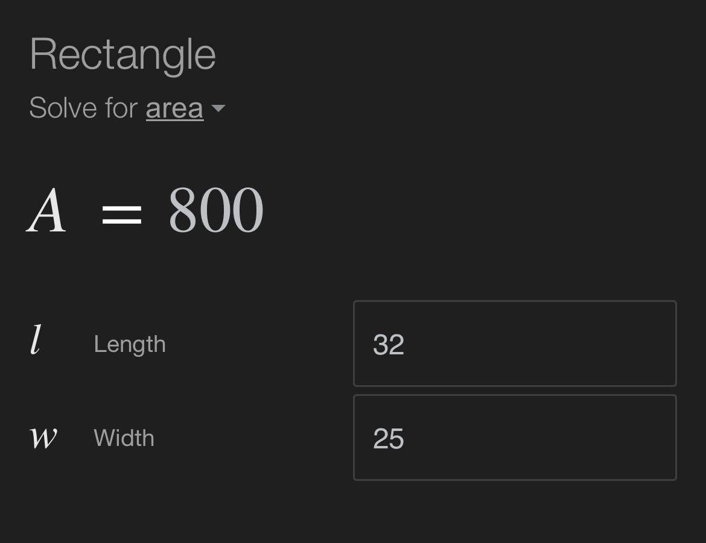Click the equals sign in the formula
The image size is (706, 543).
click(x=122, y=214)
